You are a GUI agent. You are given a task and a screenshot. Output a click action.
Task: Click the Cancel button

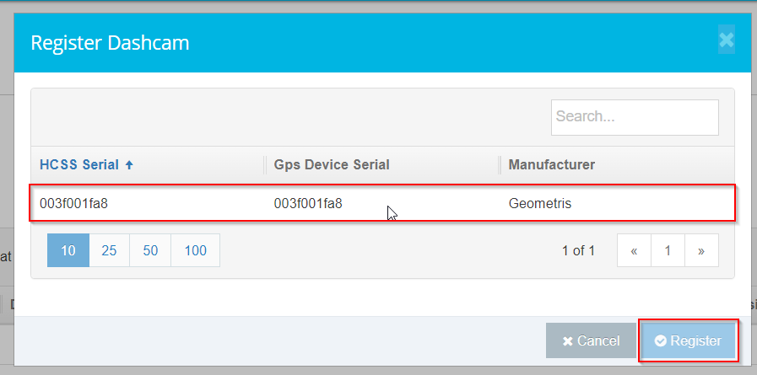tap(591, 340)
